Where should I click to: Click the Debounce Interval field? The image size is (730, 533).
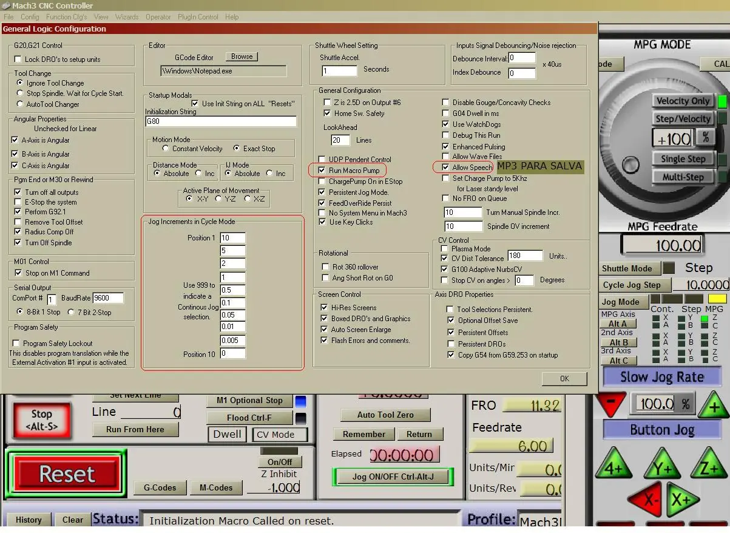point(522,58)
